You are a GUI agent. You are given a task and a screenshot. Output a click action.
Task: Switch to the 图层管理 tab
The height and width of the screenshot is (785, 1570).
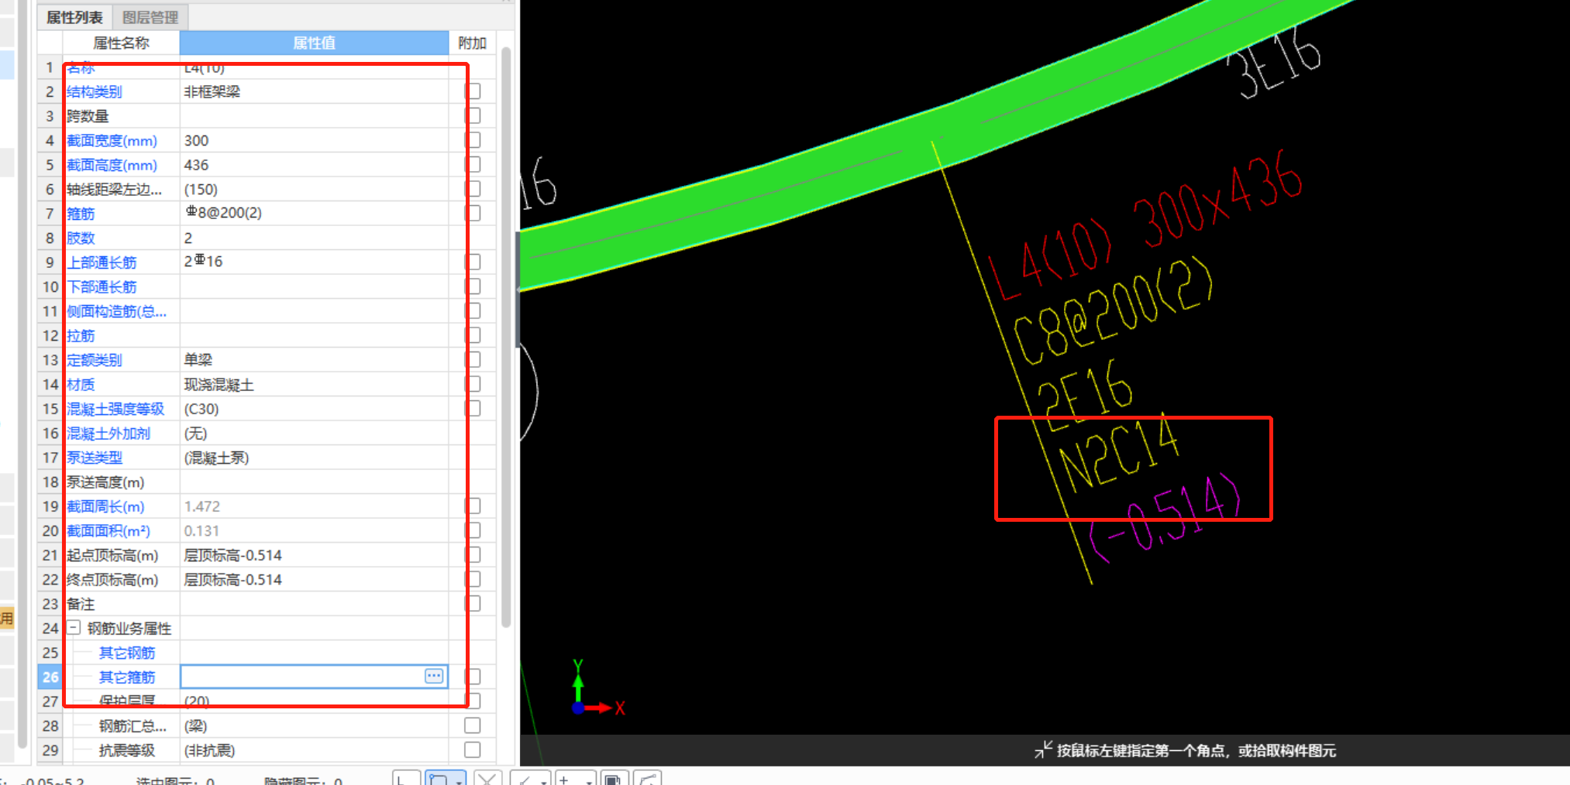pos(150,17)
